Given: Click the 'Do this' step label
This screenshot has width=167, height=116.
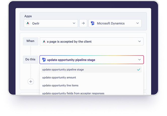Looking at the screenshot, I should pos(30,60).
